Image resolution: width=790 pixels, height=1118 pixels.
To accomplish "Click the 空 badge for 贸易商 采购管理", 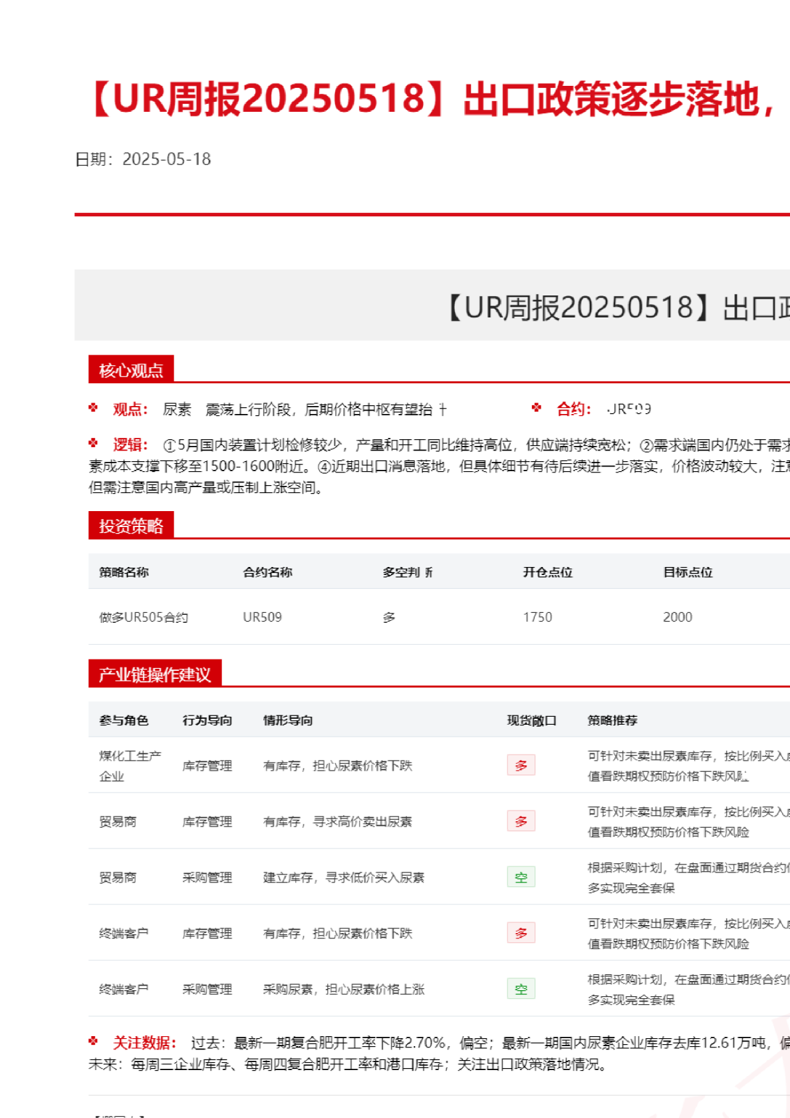I will [x=521, y=877].
